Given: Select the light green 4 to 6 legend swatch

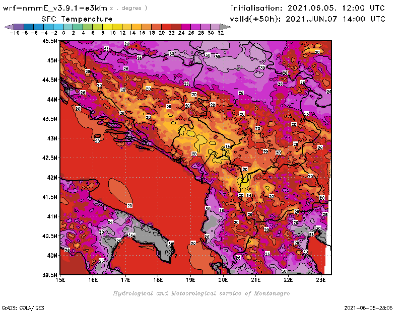Looking at the screenshot, I should 87,27.
